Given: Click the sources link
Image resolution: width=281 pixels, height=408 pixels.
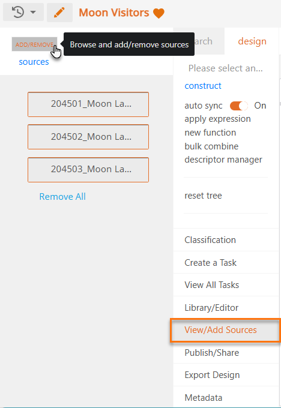Looking at the screenshot, I should tap(34, 62).
